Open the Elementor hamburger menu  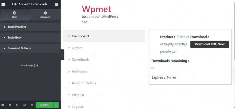click(3, 5)
